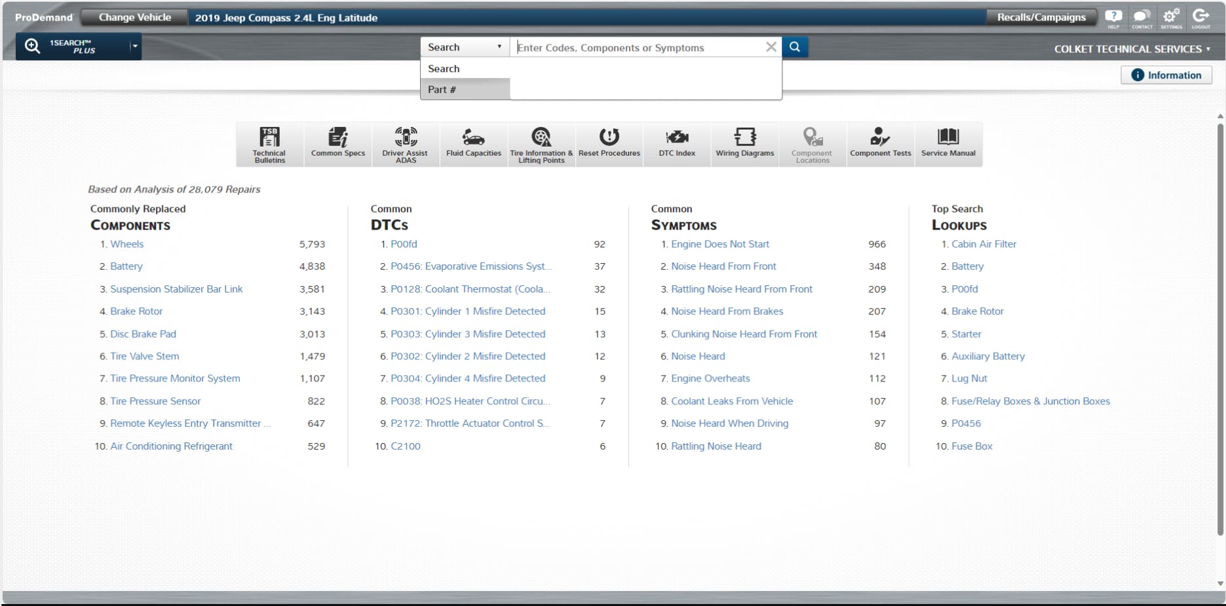Open Component Tests

click(880, 143)
